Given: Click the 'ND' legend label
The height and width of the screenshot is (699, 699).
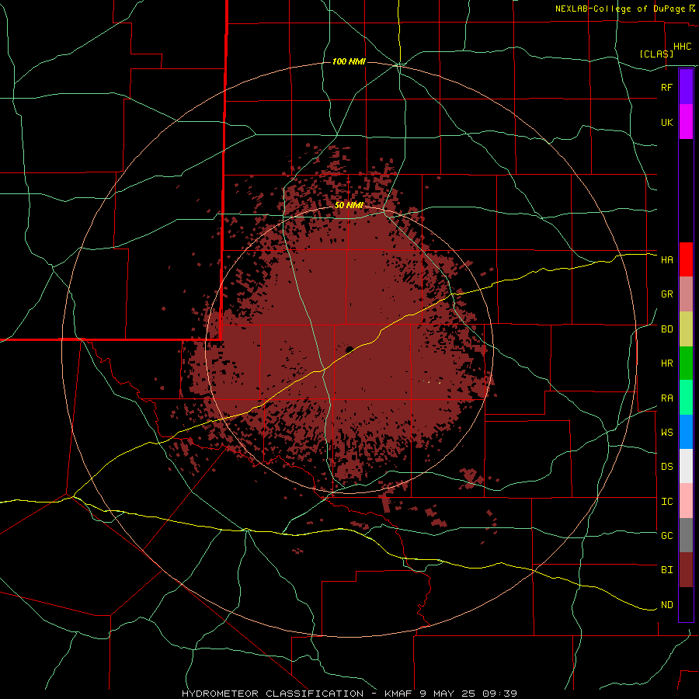Looking at the screenshot, I should [x=666, y=605].
